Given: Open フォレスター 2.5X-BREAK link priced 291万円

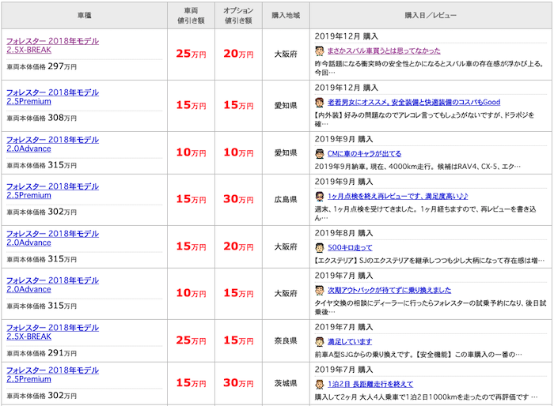Looking at the screenshot, I should (53, 332).
